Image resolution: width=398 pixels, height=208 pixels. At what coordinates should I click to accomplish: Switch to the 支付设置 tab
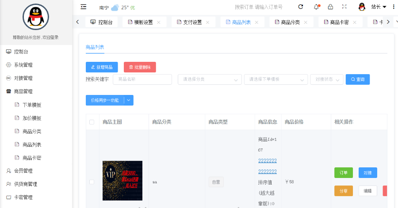point(192,22)
